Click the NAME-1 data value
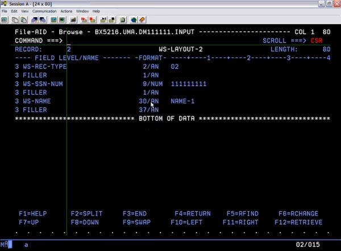This screenshot has height=251, width=341. [182, 101]
